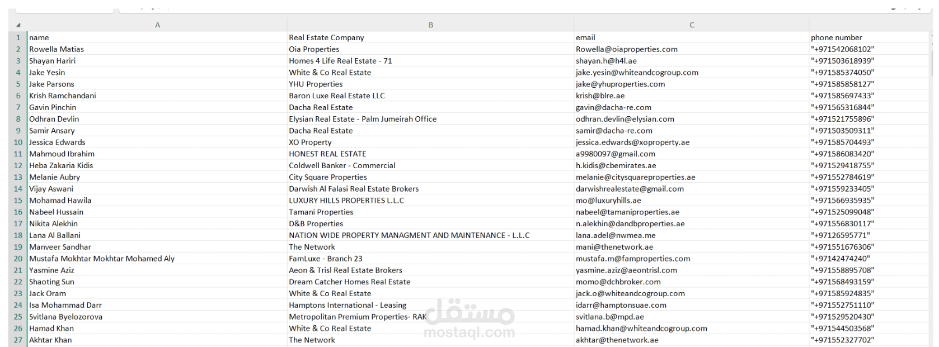Screen dimensions: 939x347
Task: Select cell containing Shayan Hariri
Action: pyautogui.click(x=157, y=61)
